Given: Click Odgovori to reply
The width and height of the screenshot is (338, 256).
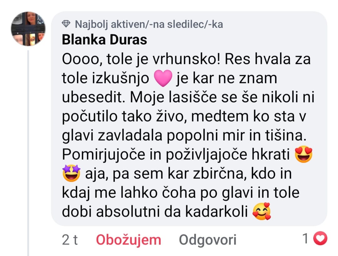Looking at the screenshot, I should [207, 240].
